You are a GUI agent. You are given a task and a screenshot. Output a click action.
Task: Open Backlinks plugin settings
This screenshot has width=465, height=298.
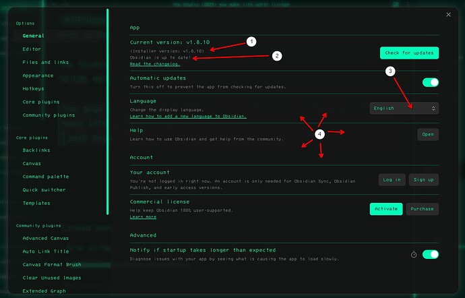coord(36,150)
